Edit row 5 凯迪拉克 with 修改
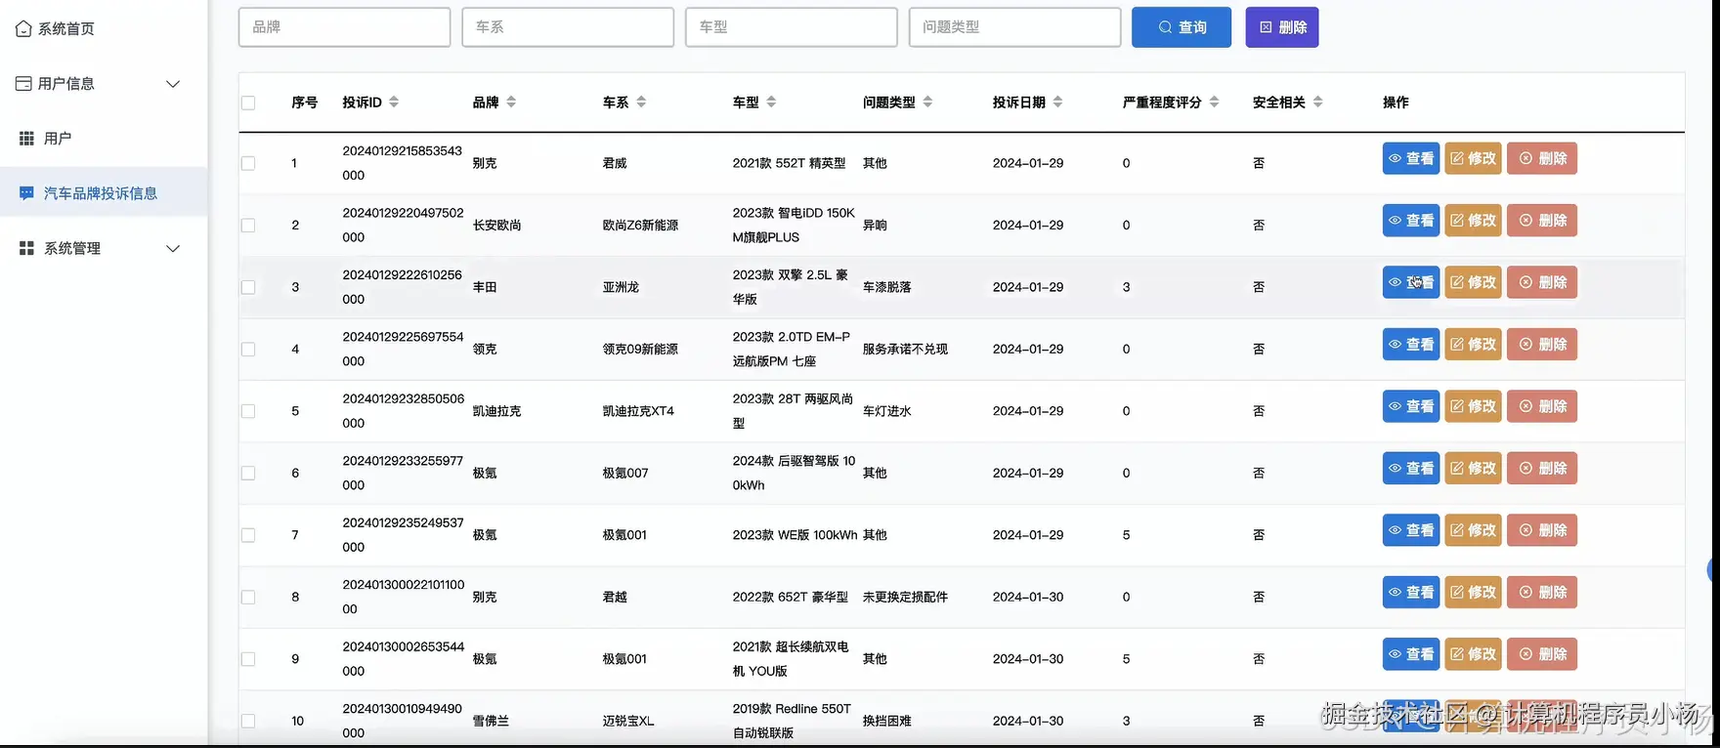Screen dimensions: 1720x748 pyautogui.click(x=1473, y=406)
